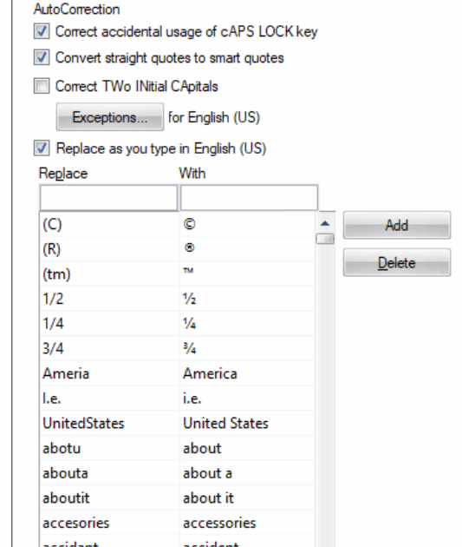Click the scrollbar thumb in list

(x=325, y=239)
